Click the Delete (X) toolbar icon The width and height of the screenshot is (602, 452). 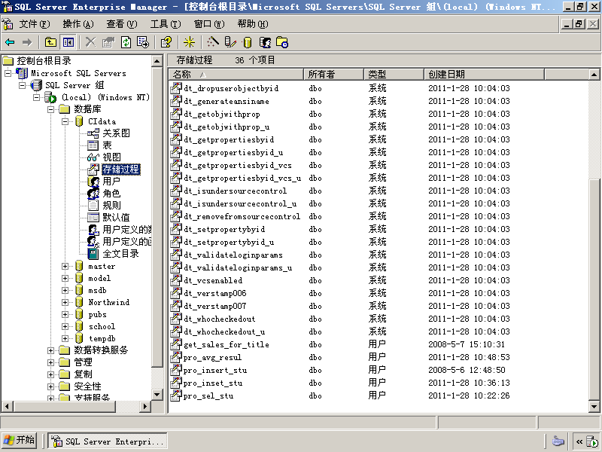coord(90,42)
